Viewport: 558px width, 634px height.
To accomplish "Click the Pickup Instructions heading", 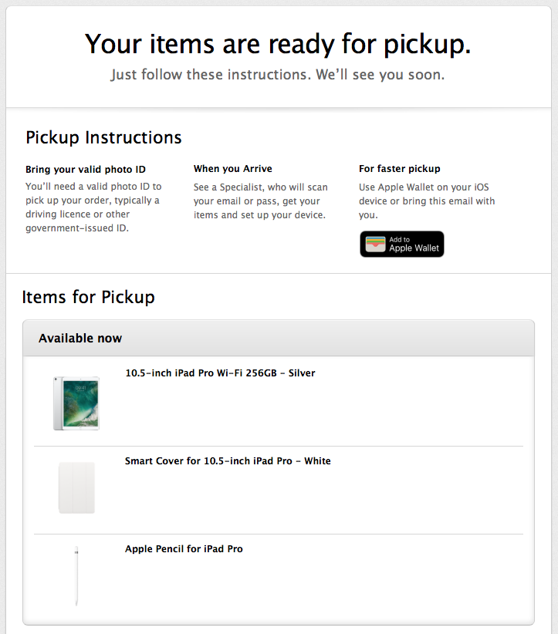I will click(103, 138).
